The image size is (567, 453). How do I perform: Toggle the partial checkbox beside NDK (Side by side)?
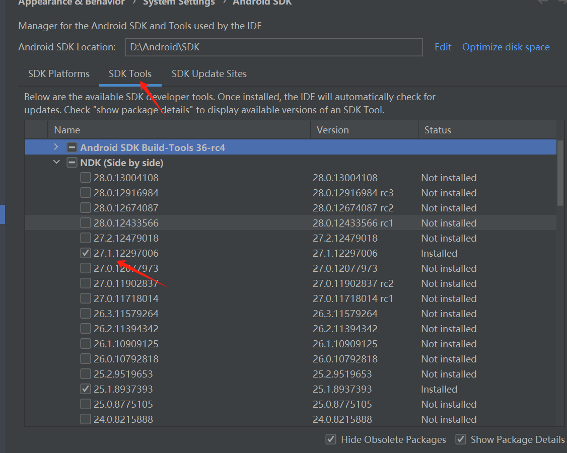click(x=72, y=162)
